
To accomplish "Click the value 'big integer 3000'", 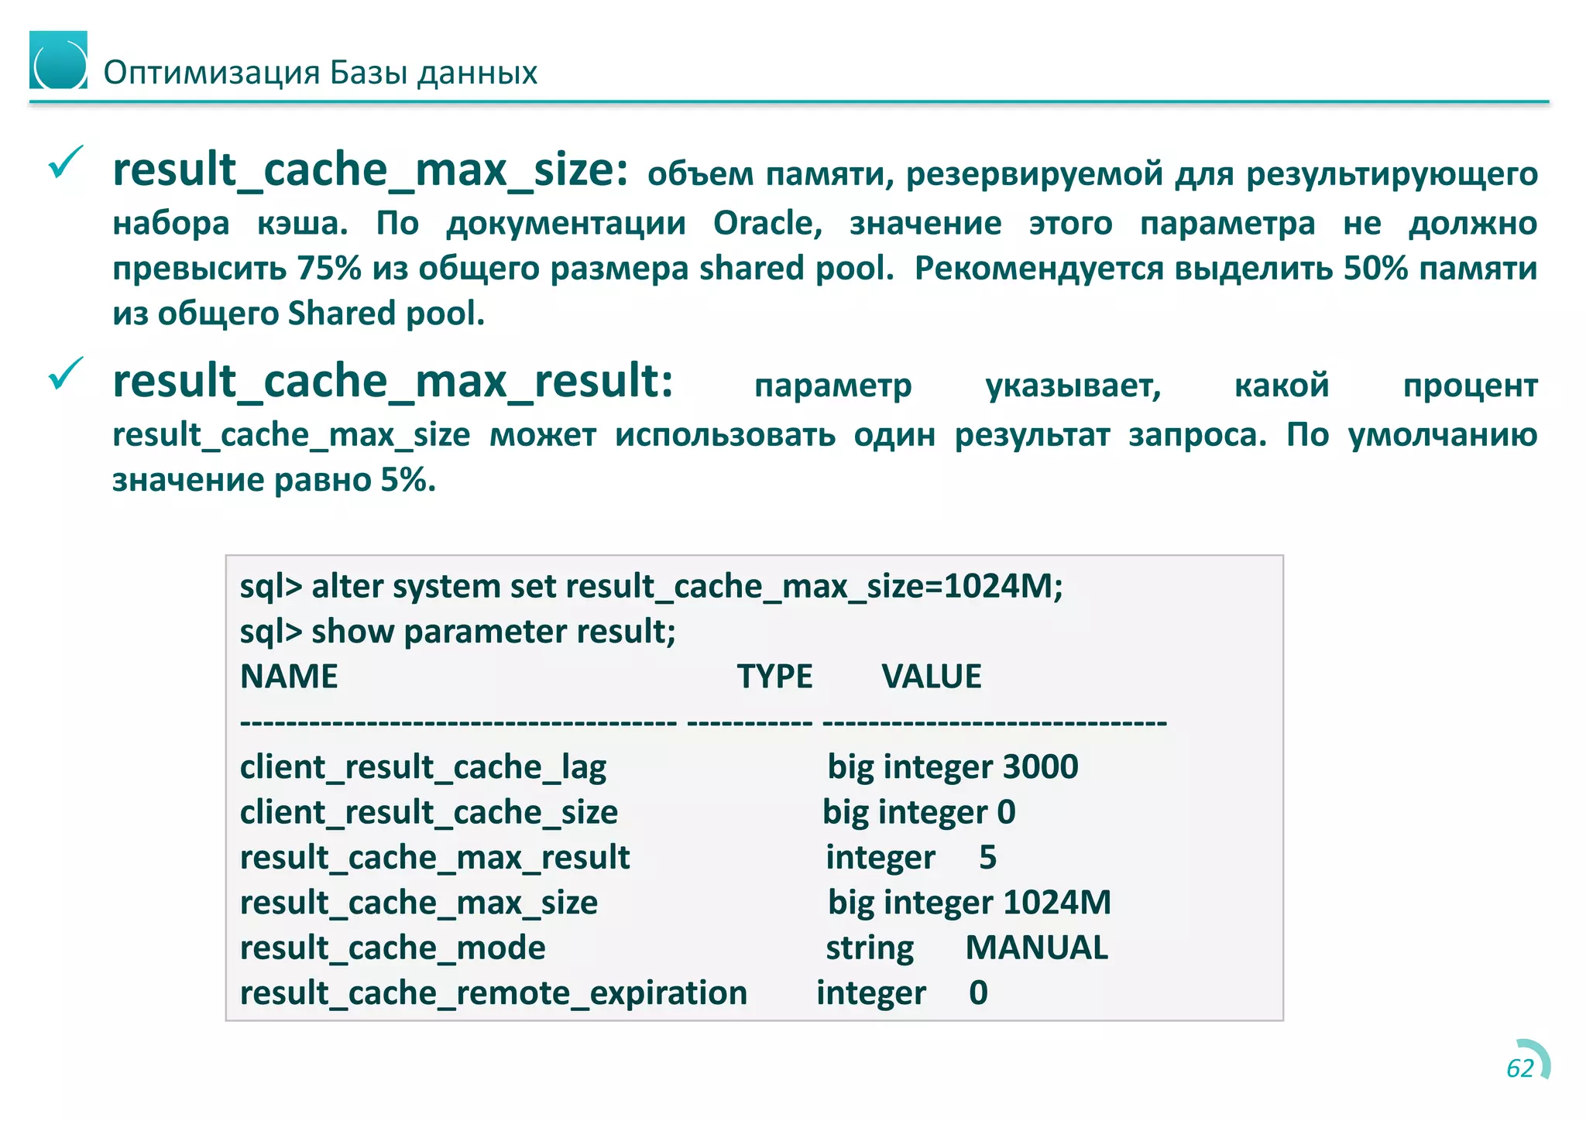I will [953, 767].
